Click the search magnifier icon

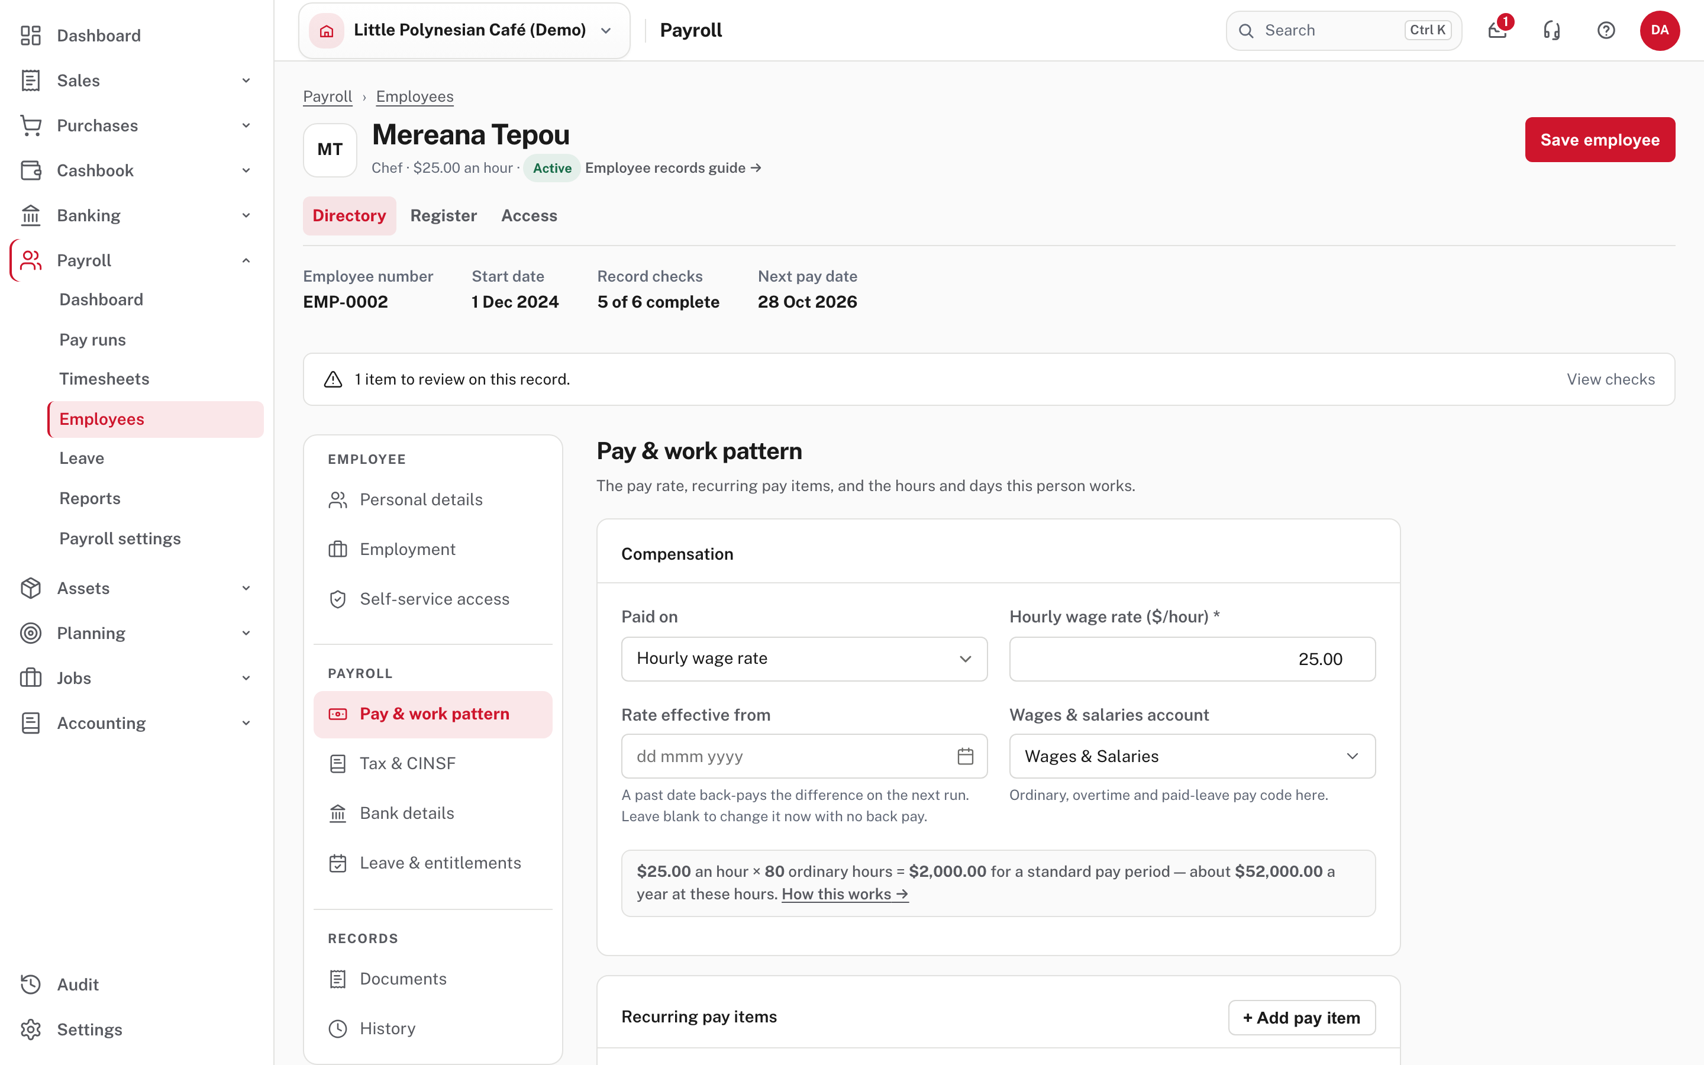1245,30
